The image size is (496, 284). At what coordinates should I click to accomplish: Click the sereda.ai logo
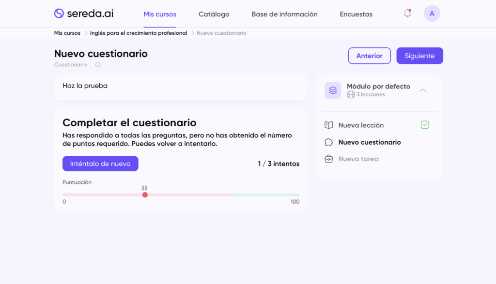click(83, 14)
